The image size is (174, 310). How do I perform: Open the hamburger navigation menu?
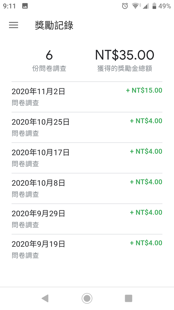[13, 25]
